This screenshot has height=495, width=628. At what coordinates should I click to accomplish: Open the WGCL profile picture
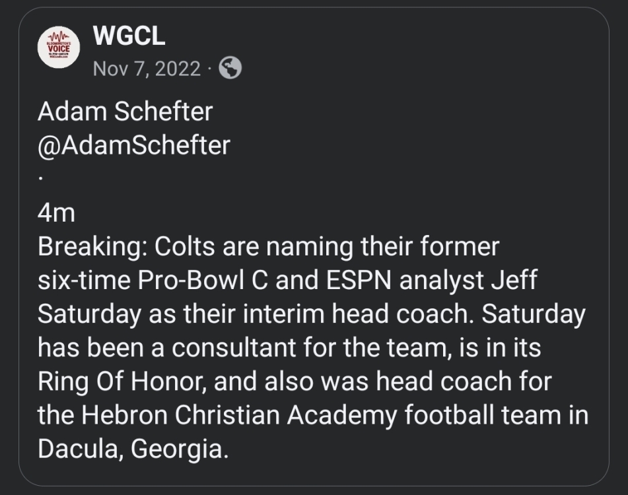[x=59, y=48]
